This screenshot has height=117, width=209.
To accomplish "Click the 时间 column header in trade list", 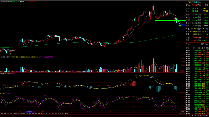I will [188, 48].
